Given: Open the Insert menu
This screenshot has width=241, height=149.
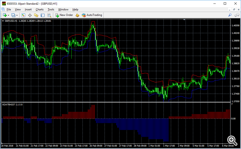Looking at the screenshot, I should 28,9.
